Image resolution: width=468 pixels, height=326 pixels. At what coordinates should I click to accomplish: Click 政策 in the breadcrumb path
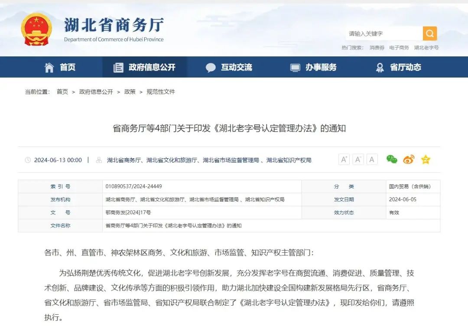(130, 92)
